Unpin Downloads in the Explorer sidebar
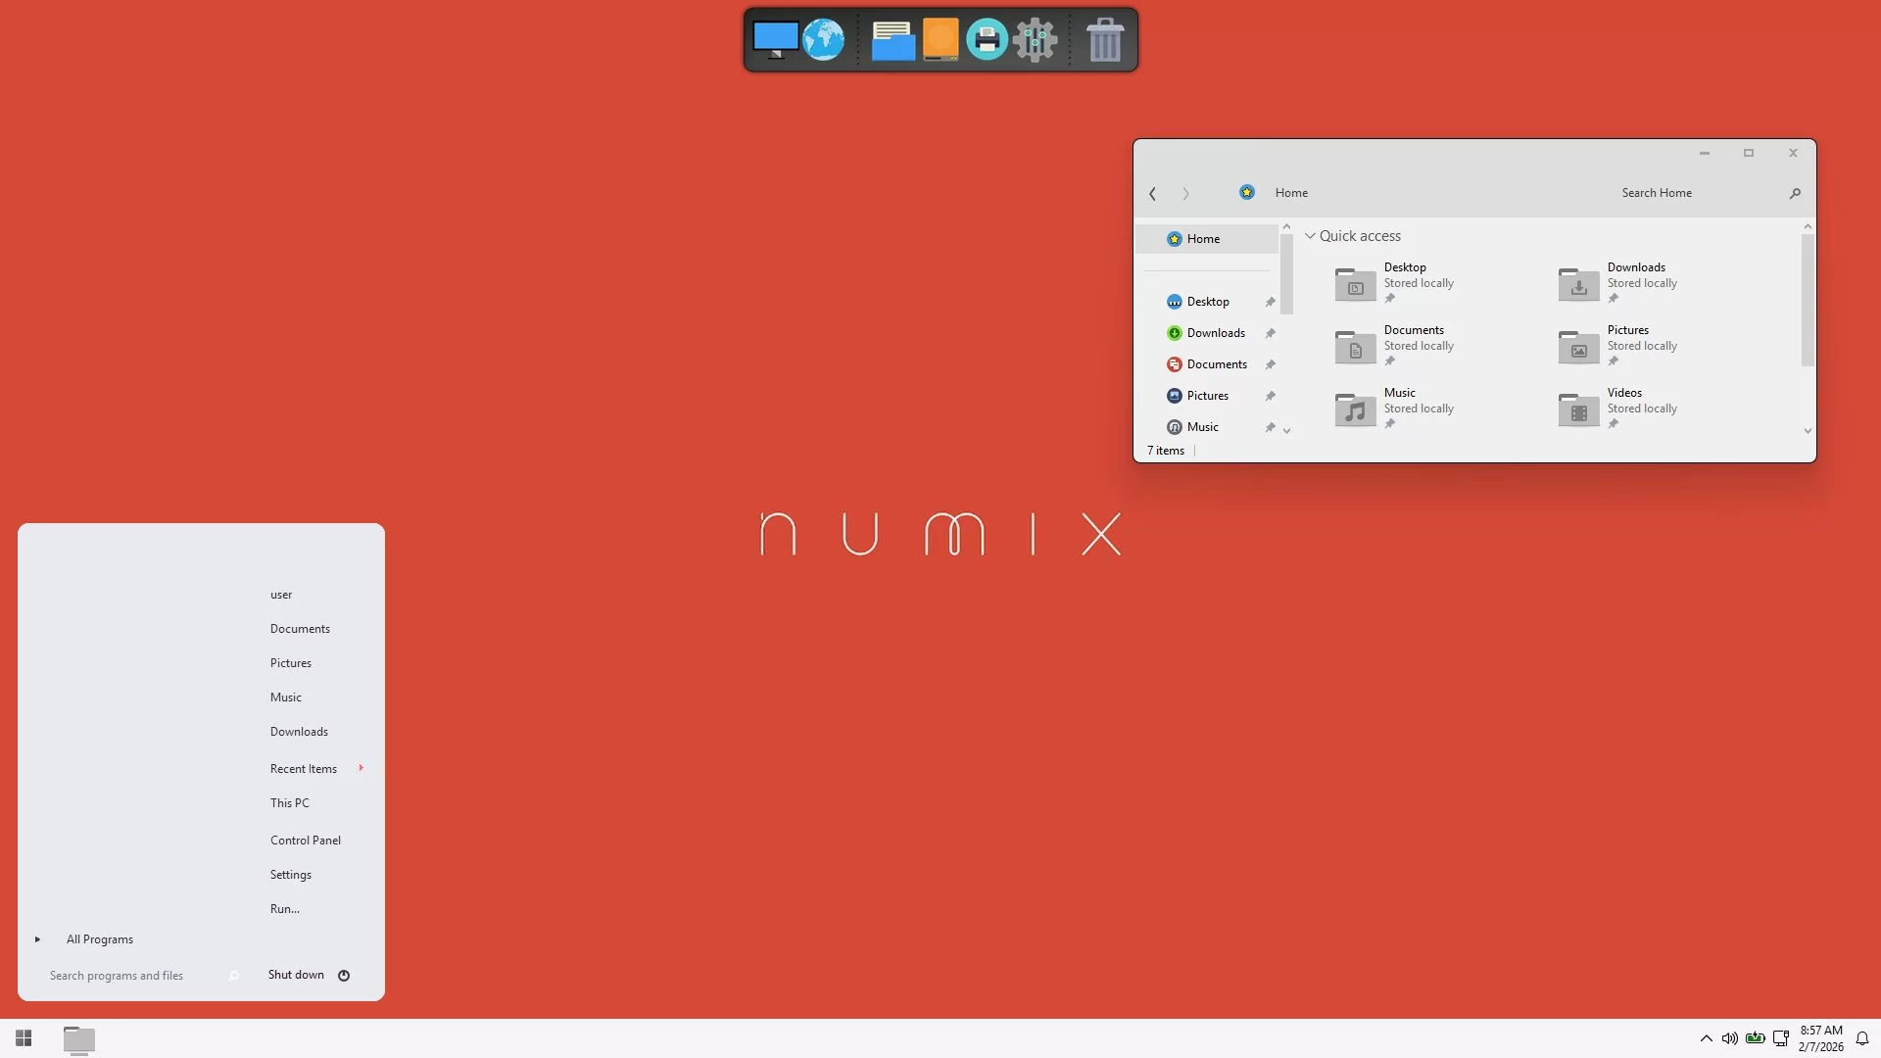 click(1270, 333)
